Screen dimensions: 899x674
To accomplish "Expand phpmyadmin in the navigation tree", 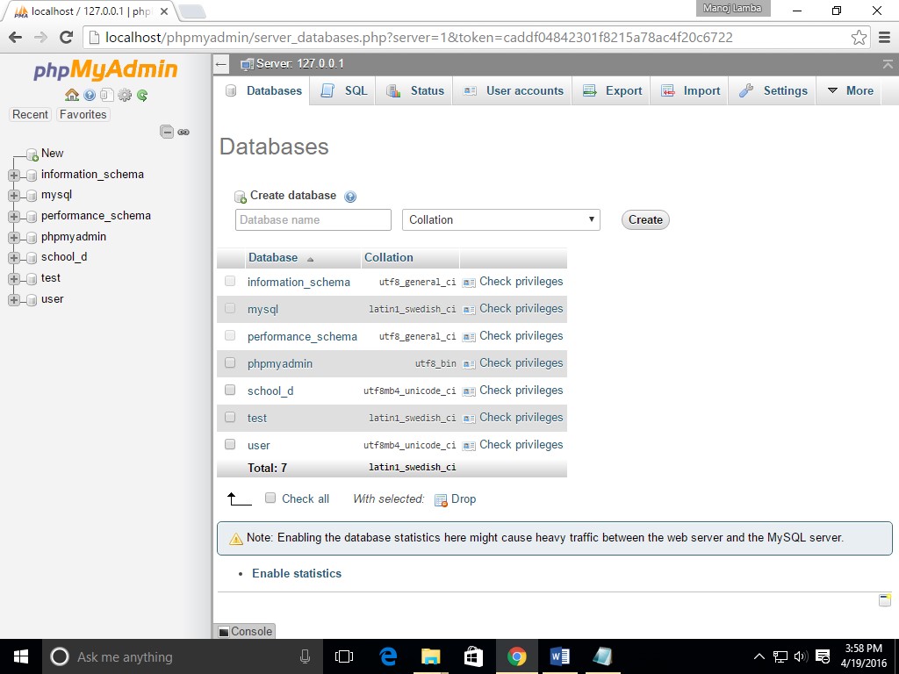I will pyautogui.click(x=14, y=237).
